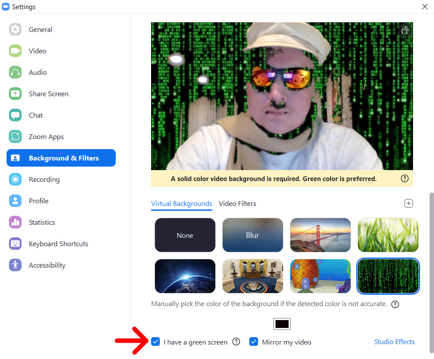Disable Mirror my video checkbox
434x359 pixels.
pyautogui.click(x=254, y=342)
